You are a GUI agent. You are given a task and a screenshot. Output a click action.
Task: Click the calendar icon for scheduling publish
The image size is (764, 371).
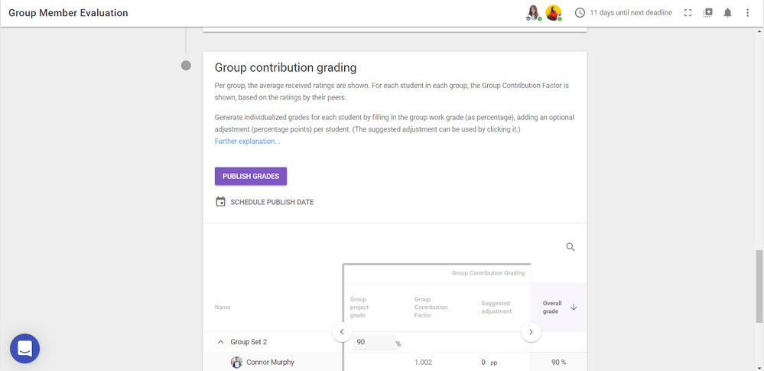coord(221,202)
